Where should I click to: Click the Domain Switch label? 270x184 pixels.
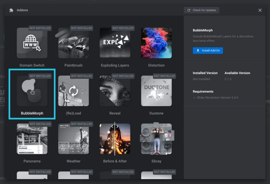[32, 65]
